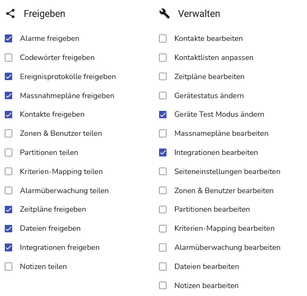Disable Massnahmepläne freigeben option
The width and height of the screenshot is (307, 296).
click(8, 96)
